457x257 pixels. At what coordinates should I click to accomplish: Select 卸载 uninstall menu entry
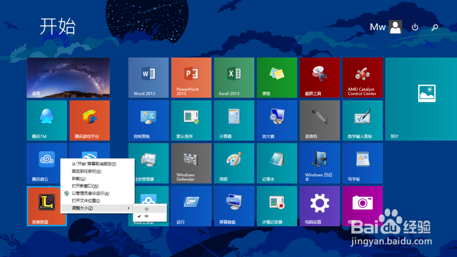[x=97, y=178]
